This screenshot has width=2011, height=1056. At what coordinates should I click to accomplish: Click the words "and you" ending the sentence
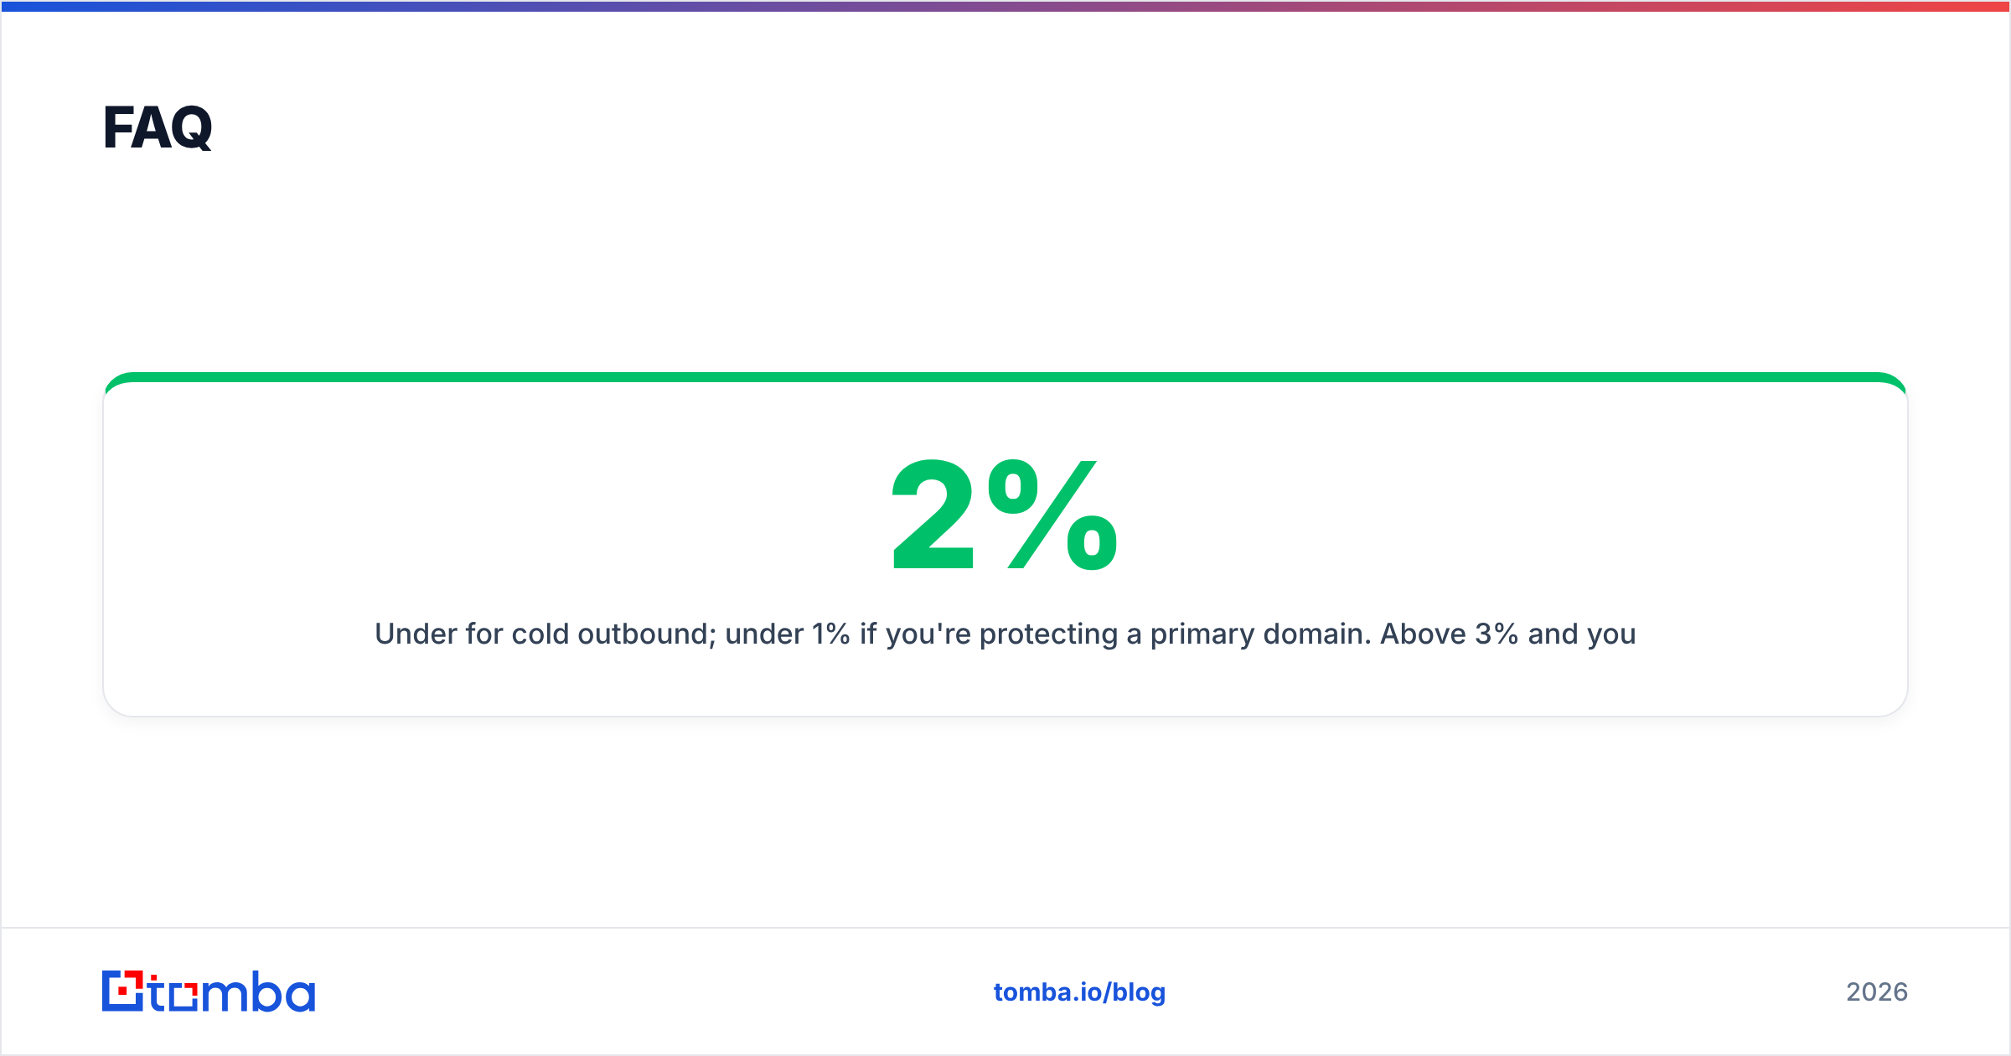1582,634
